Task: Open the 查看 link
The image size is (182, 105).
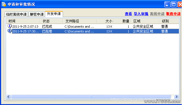Action: (x=128, y=14)
